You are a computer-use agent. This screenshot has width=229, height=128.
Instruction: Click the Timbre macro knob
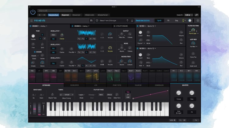[x=178, y=93]
